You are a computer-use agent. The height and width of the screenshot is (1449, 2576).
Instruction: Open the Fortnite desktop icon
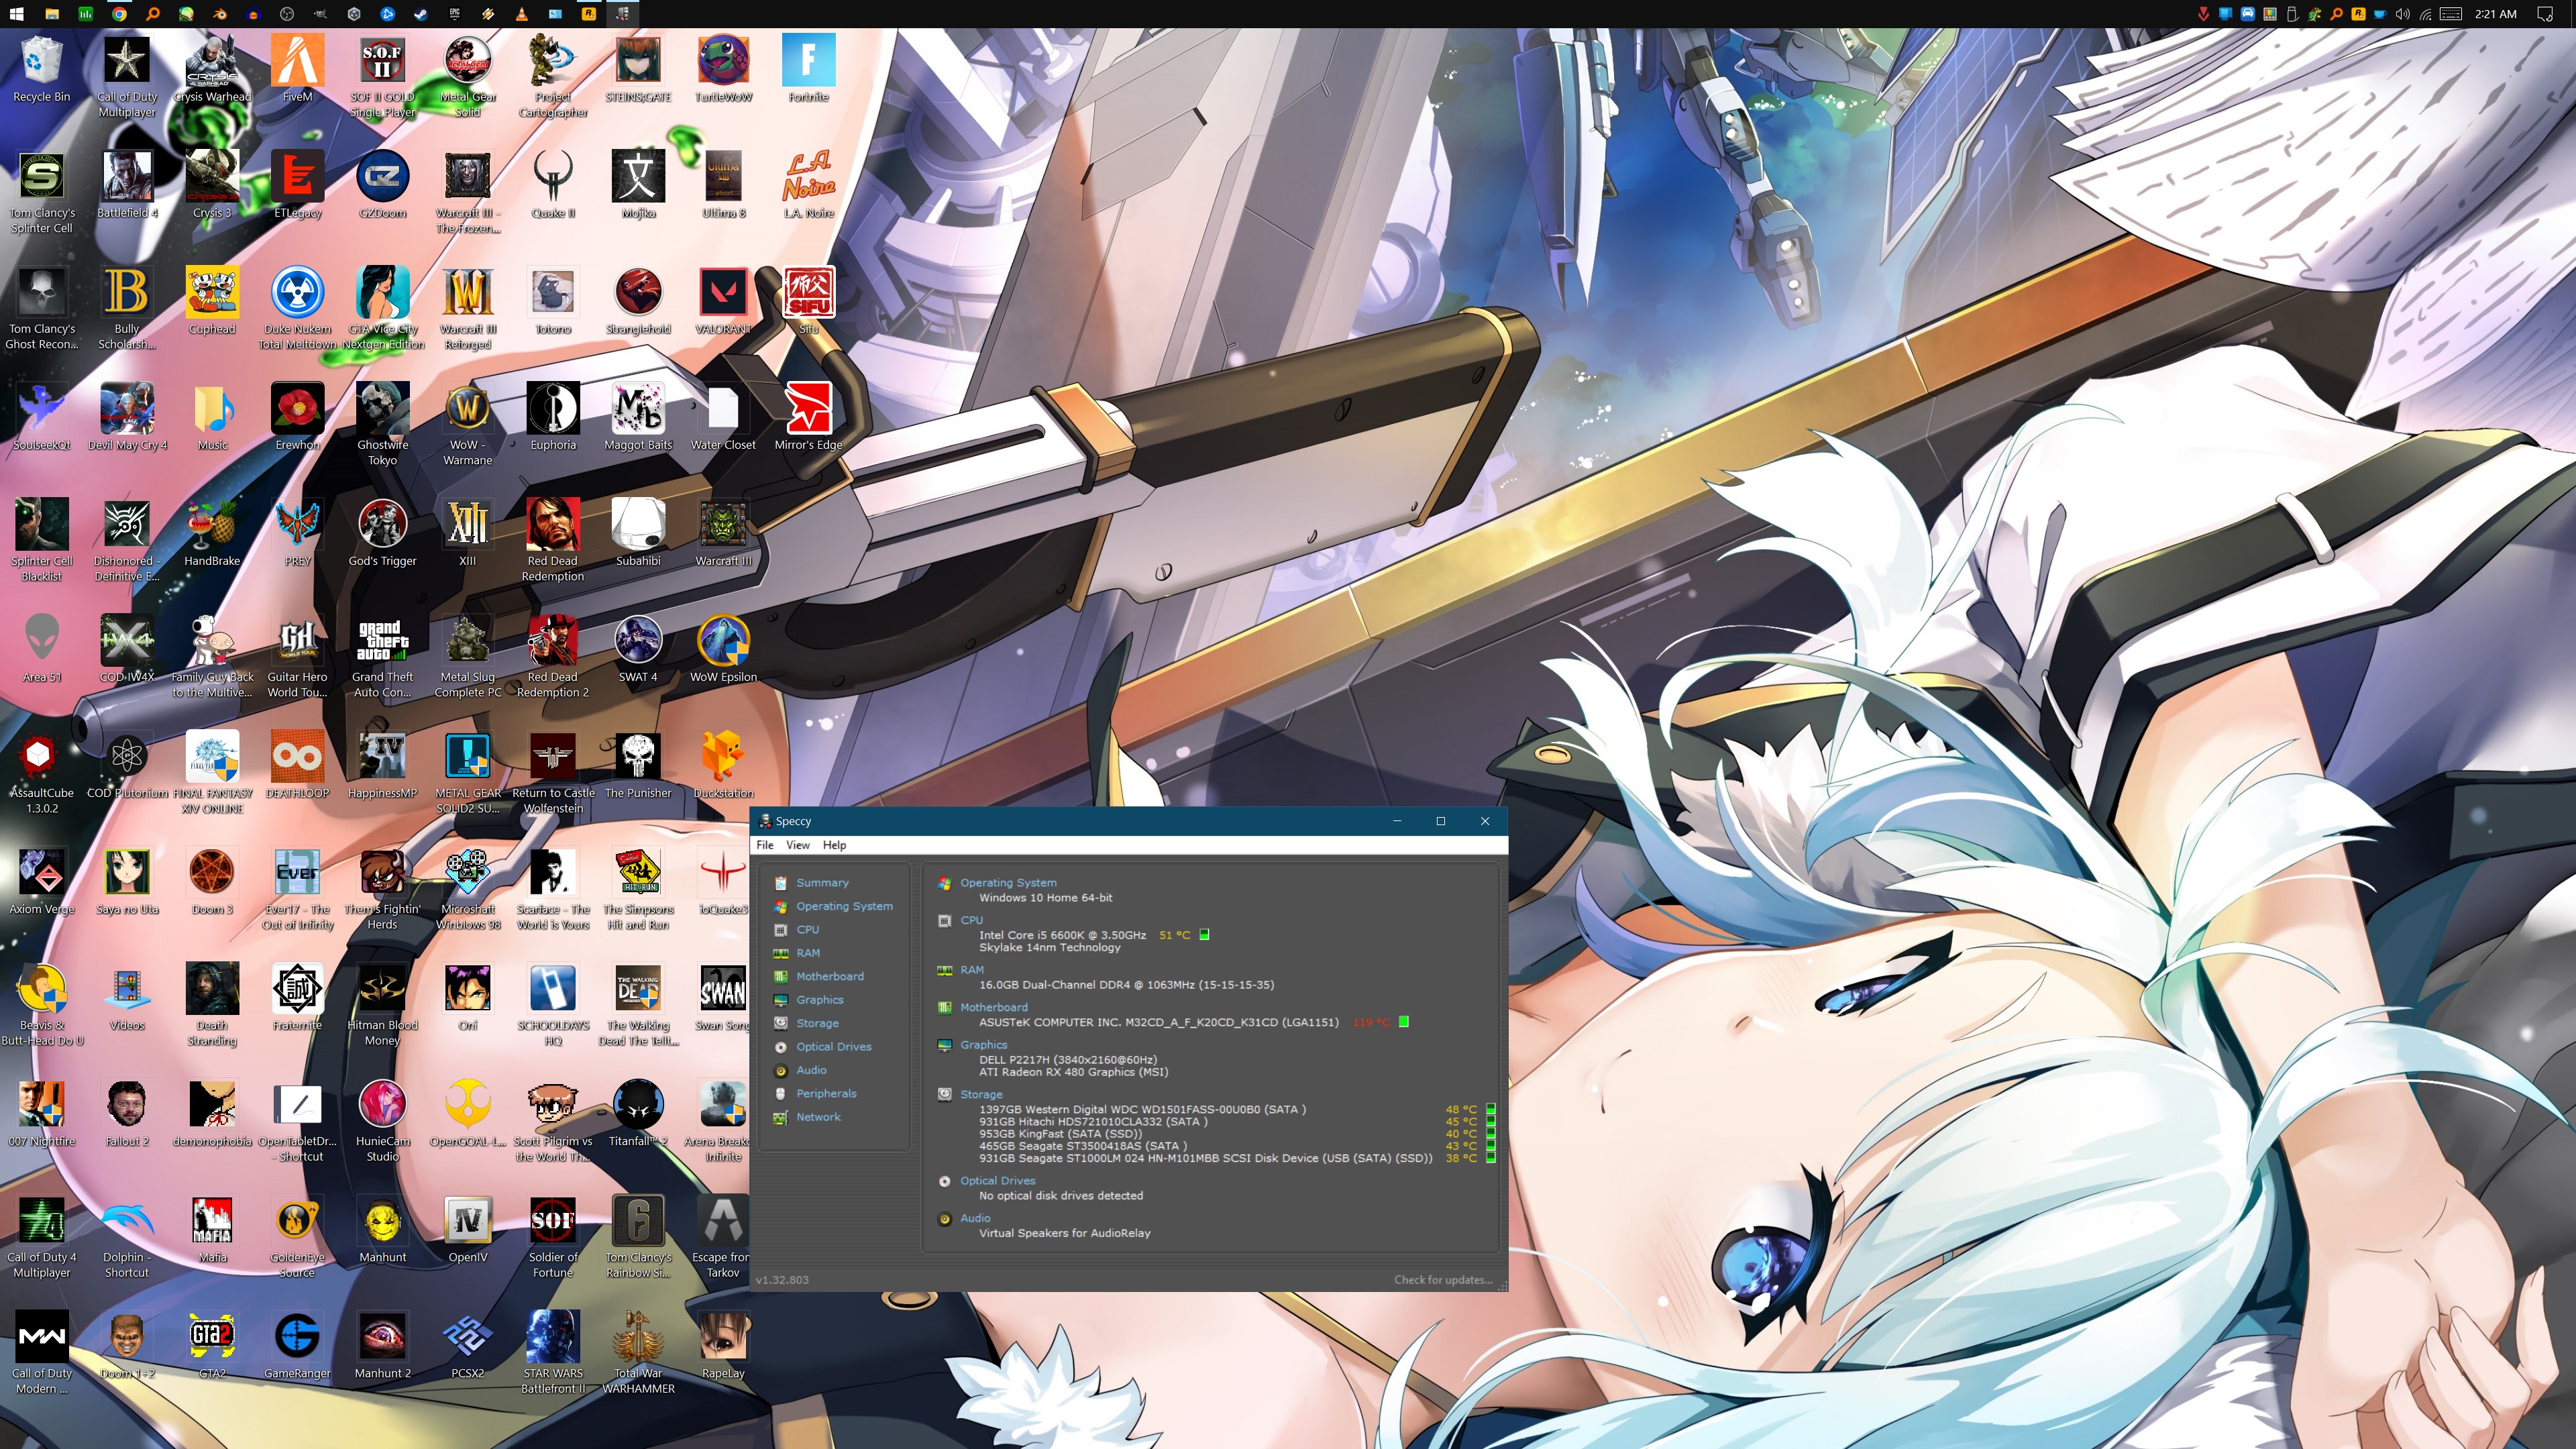click(808, 69)
